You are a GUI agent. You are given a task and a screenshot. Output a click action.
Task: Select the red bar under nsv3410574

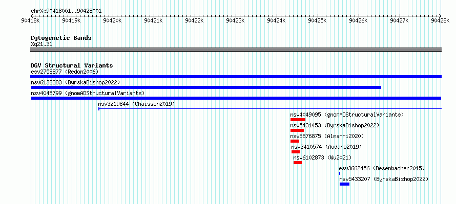pos(296,152)
